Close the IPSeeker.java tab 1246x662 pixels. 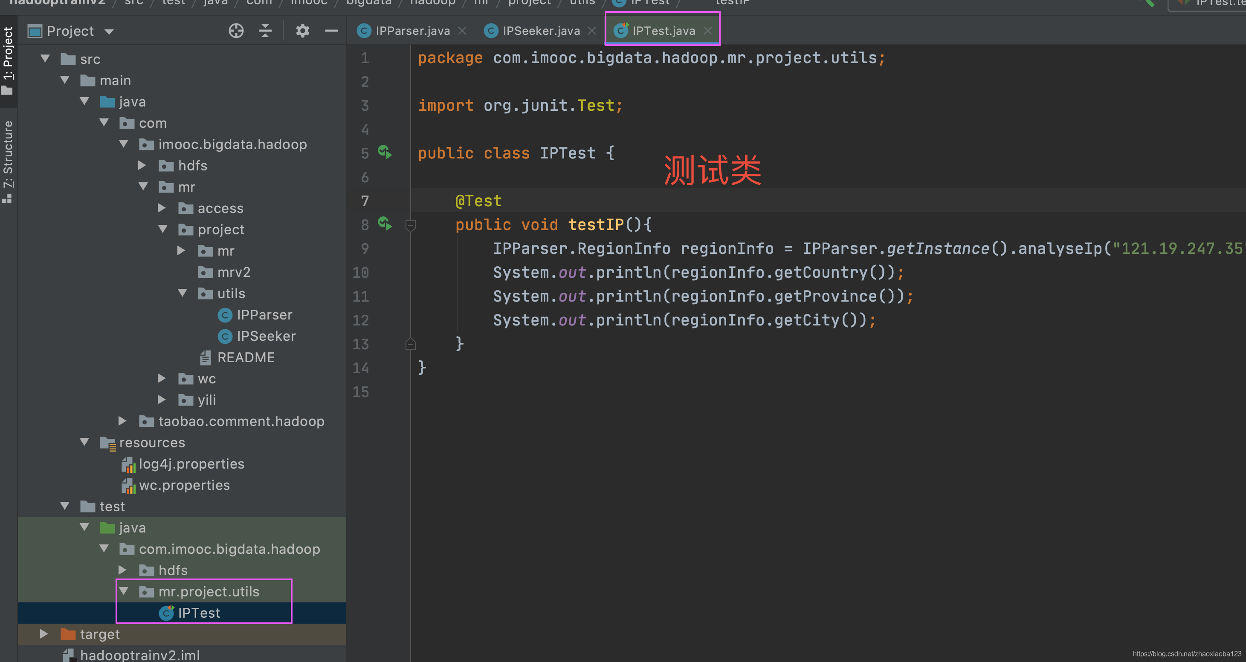point(592,31)
